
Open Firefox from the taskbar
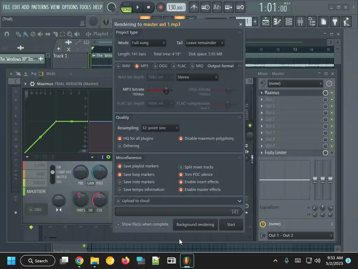click(126, 261)
